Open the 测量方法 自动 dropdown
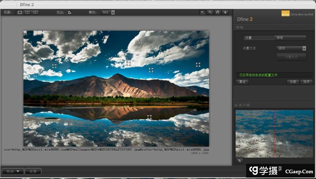Screen dimensions: 316x179 tap(291, 48)
